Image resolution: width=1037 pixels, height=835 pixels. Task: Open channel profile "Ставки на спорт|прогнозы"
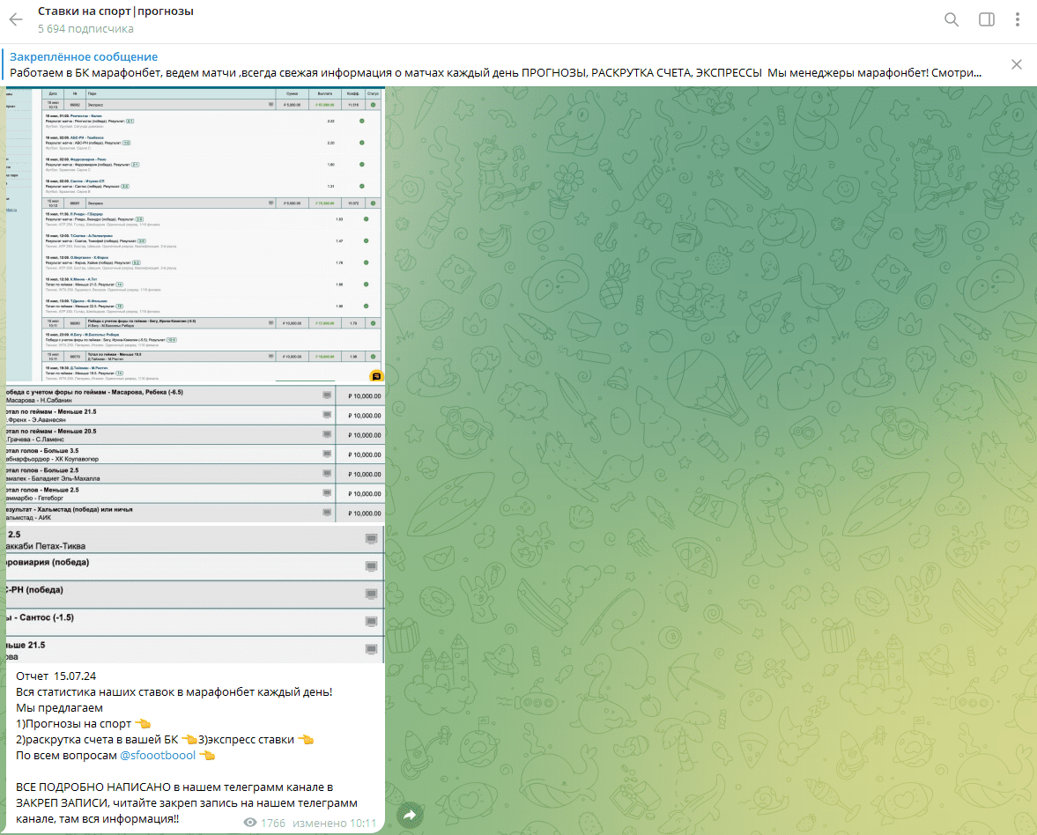(x=115, y=11)
